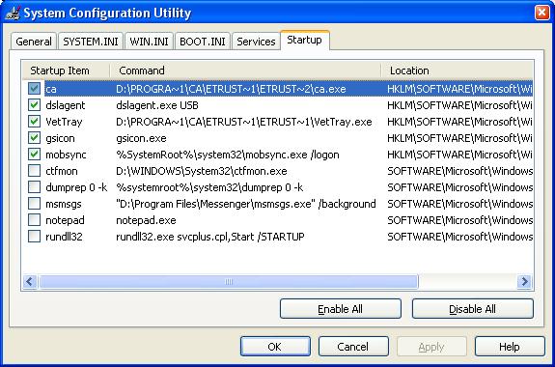Open Help with the Help button
The height and width of the screenshot is (367, 555).
510,347
